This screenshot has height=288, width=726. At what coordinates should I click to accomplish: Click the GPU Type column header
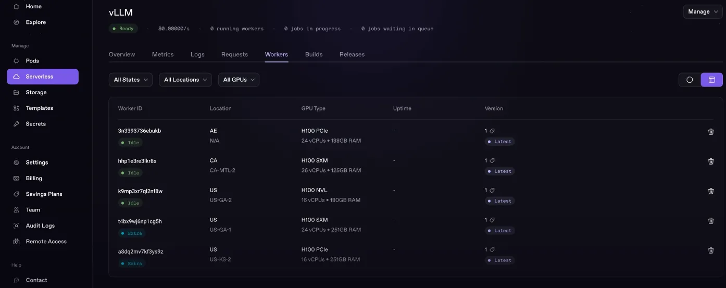tap(313, 108)
